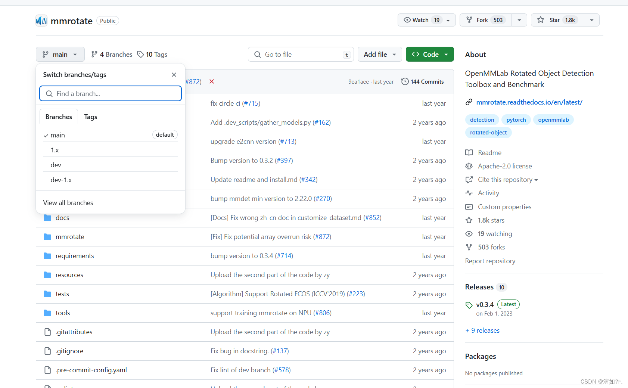
Task: Open the tests folder
Action: (62, 294)
